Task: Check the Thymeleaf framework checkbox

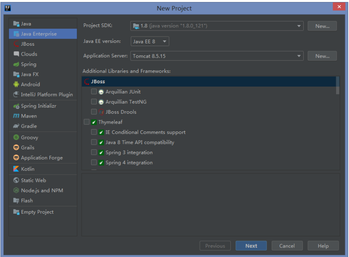Action: (87, 122)
